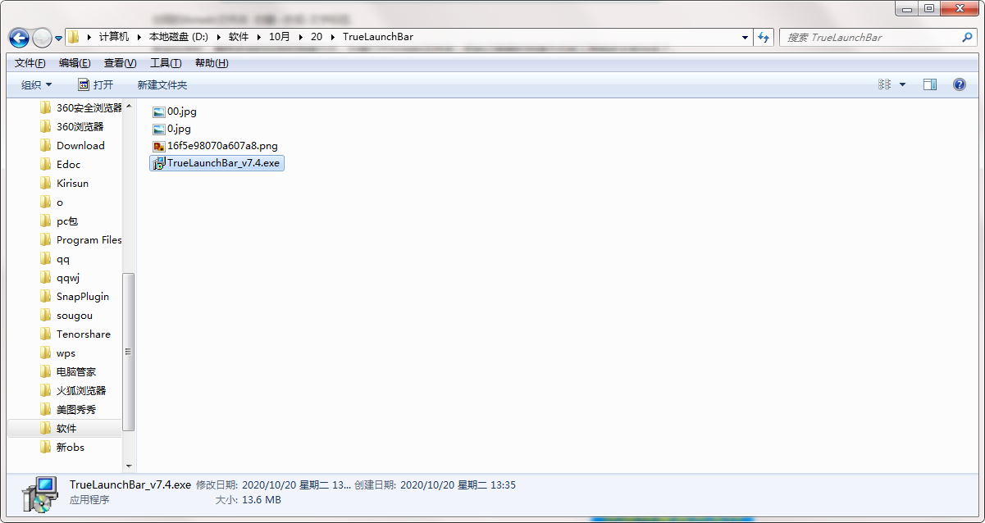Select the qqwj folder in the tree
Screen dimensions: 985x523
pyautogui.click(x=68, y=278)
